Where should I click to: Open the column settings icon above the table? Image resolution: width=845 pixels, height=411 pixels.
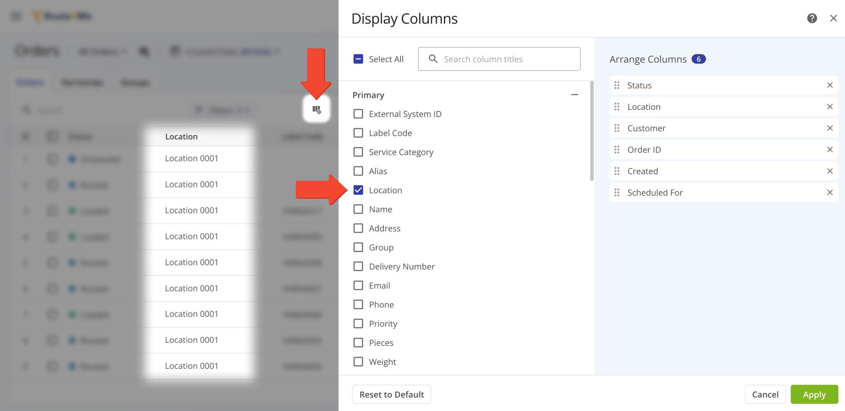[316, 109]
